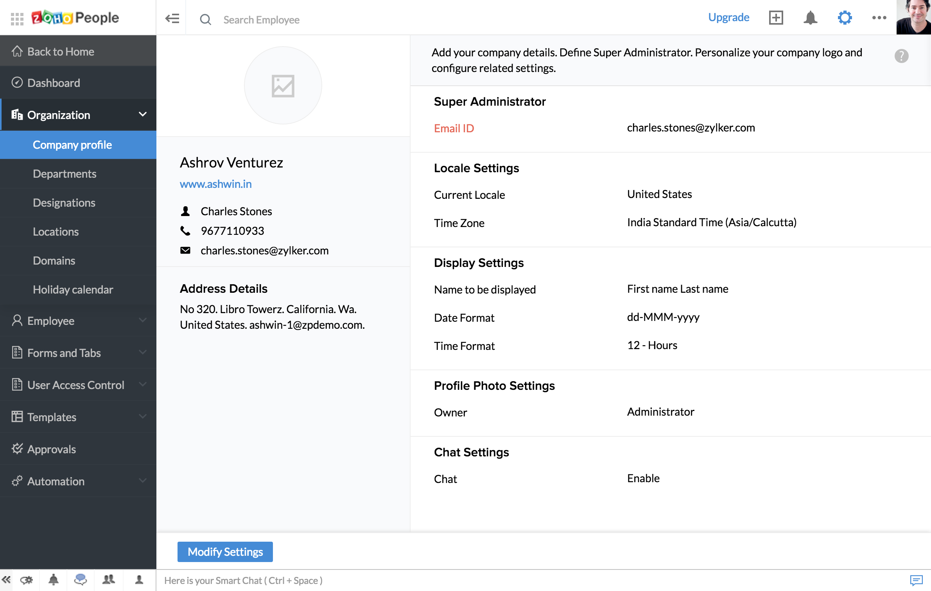Open the chat bubble icon in the bottom bar

coord(80,579)
